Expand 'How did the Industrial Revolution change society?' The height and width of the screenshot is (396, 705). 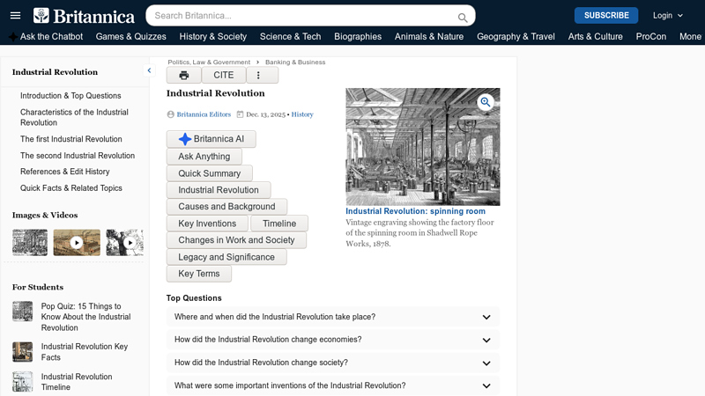click(x=333, y=363)
